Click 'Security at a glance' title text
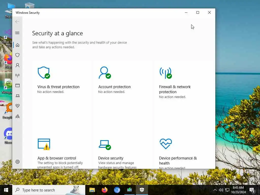260x195 pixels. 58,33
